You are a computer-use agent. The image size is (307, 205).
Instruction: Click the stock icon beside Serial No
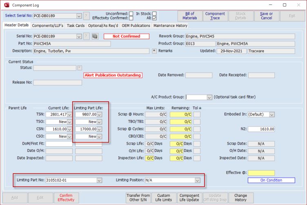coord(95,36)
